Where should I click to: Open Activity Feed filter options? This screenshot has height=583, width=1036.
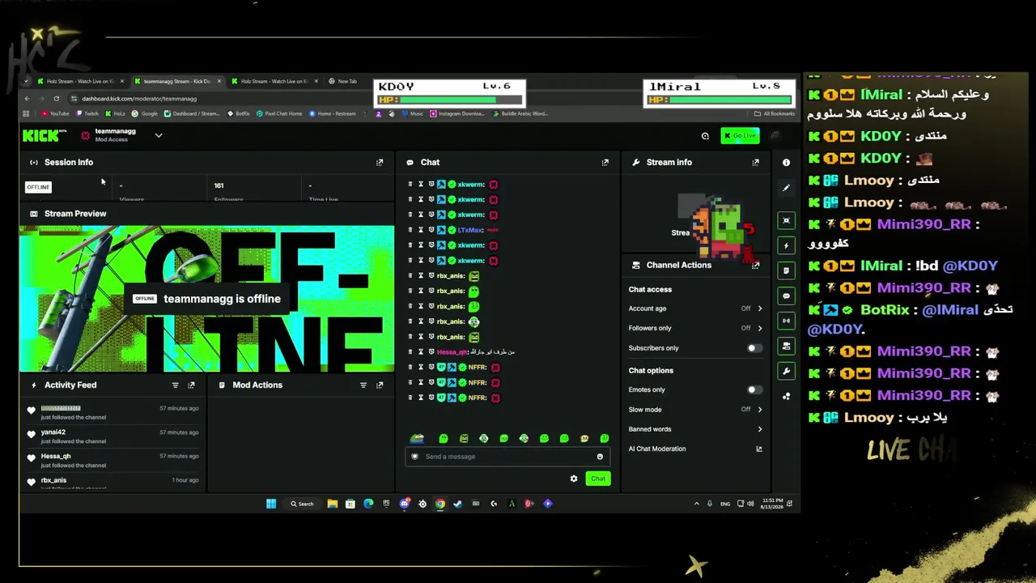click(x=175, y=385)
